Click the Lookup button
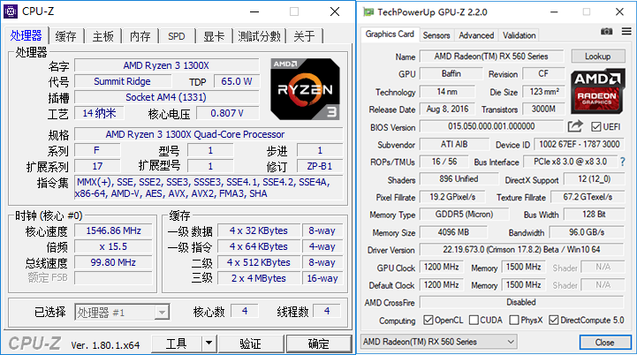637x355 pixels. 598,56
